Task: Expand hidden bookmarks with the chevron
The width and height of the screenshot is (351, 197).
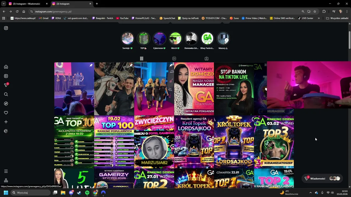Action: pyautogui.click(x=319, y=18)
